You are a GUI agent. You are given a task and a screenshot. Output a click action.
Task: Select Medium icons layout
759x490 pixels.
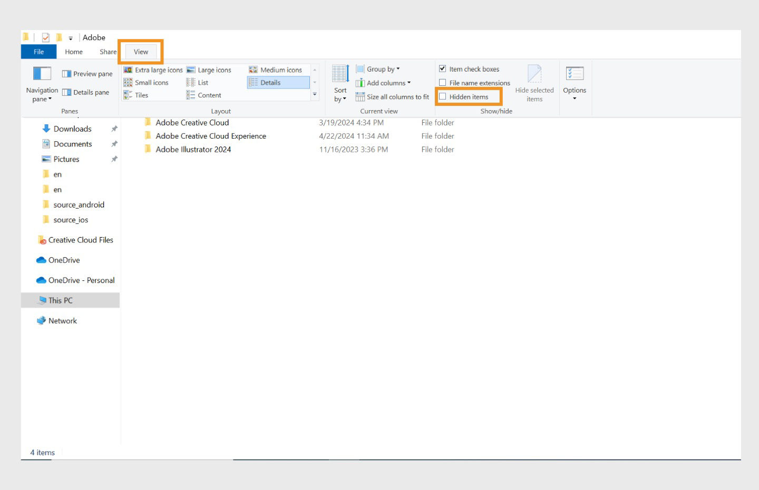(280, 69)
